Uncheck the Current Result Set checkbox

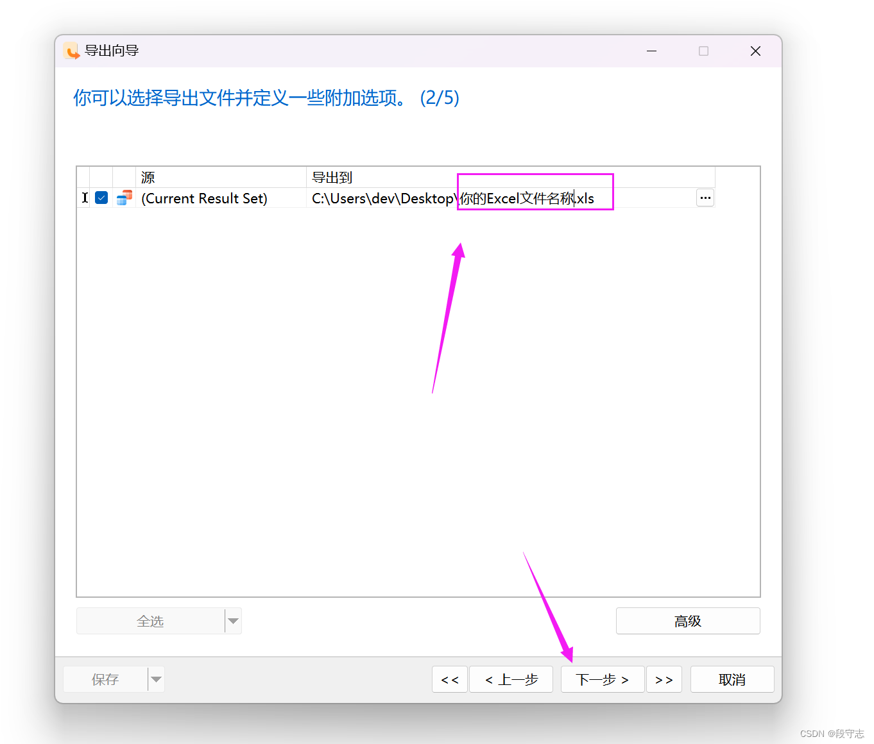point(101,198)
